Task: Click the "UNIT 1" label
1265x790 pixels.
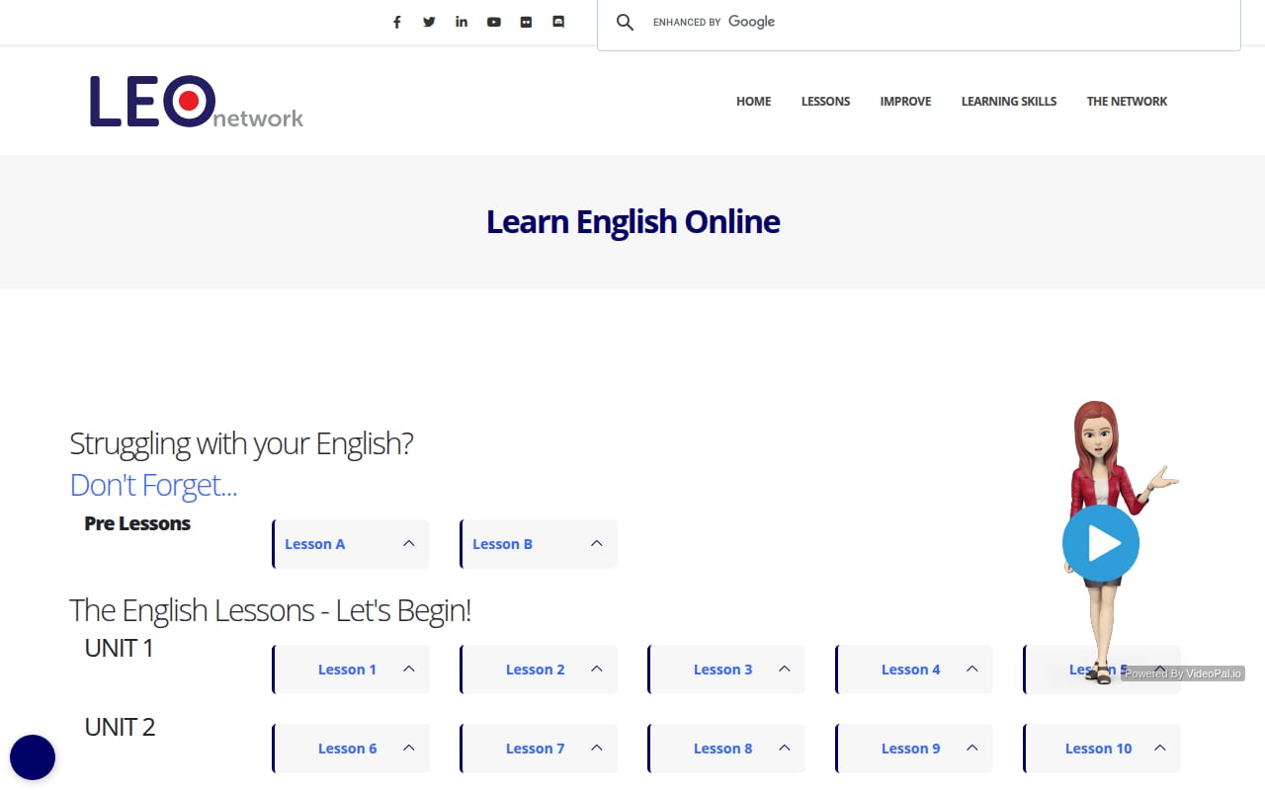Action: coord(119,648)
